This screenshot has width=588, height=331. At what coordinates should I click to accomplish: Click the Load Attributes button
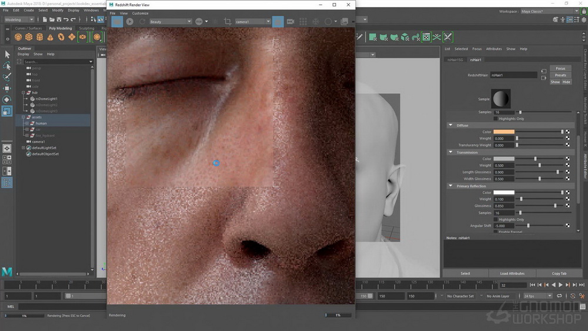tap(512, 273)
